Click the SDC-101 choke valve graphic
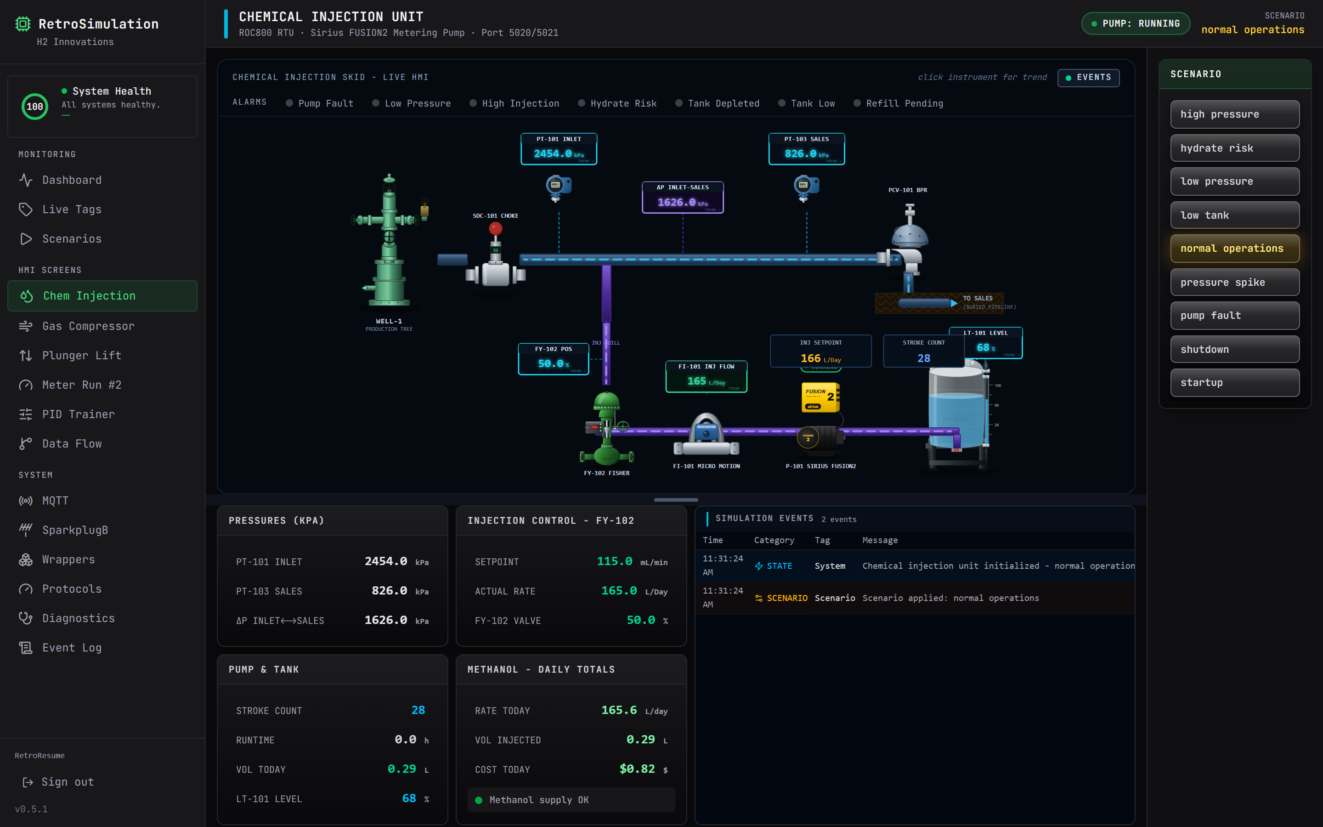The width and height of the screenshot is (1323, 827). point(496,255)
